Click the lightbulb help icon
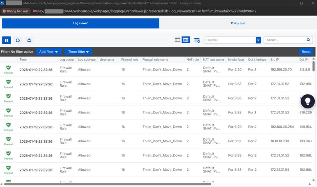This screenshot has height=187, width=317. click(308, 101)
